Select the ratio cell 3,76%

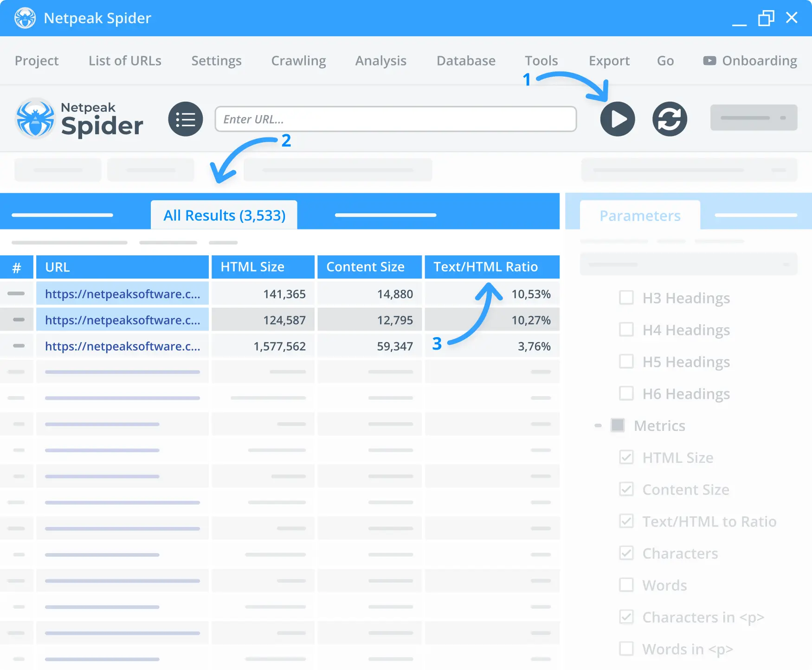pyautogui.click(x=492, y=346)
